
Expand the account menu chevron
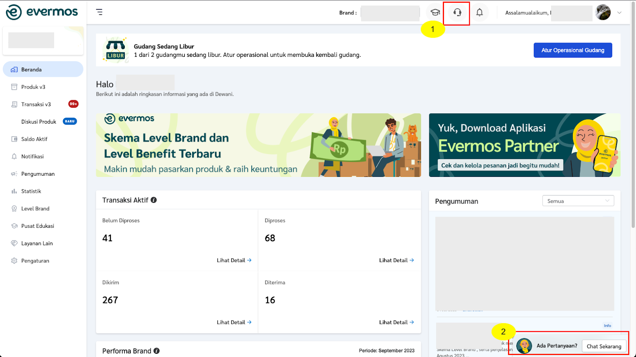pos(619,13)
